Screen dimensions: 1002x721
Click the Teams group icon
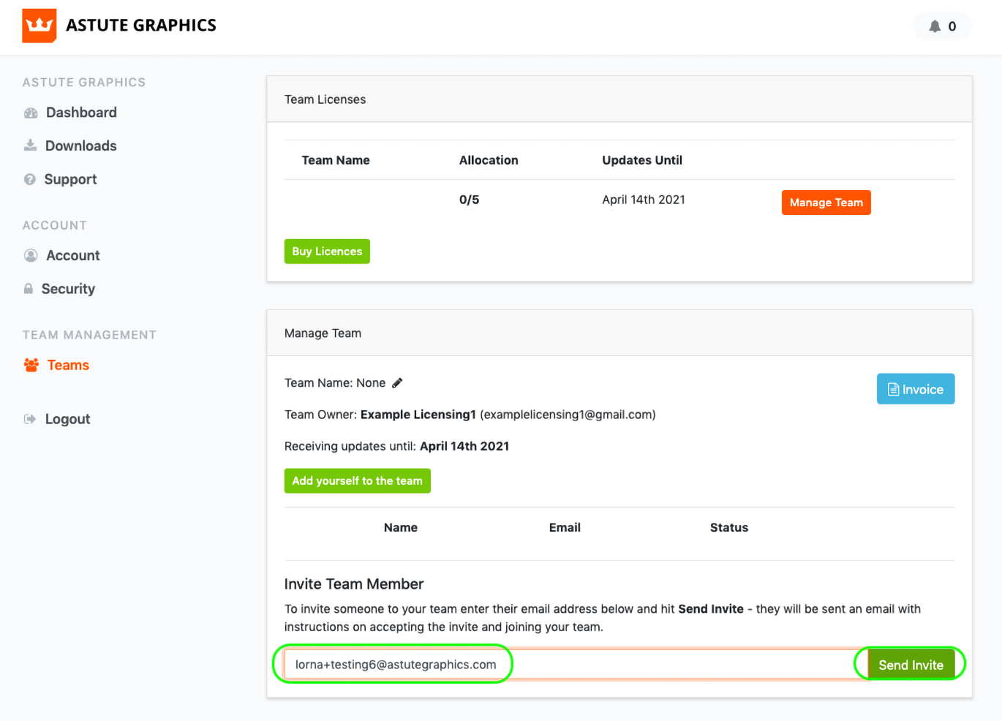(31, 365)
